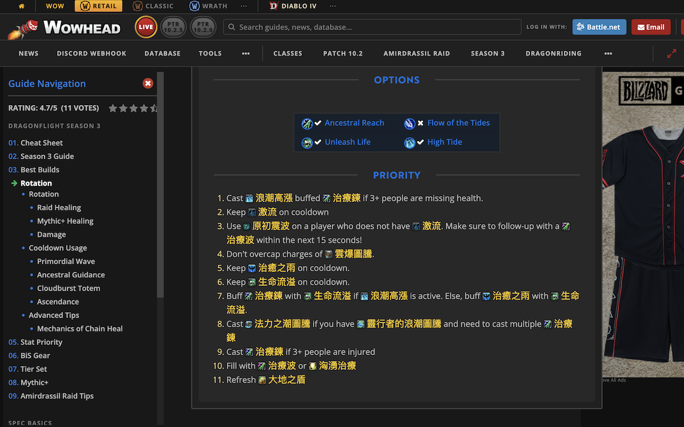Rate the guide with the star rating
Viewport: 684px width, 427px height.
point(133,108)
